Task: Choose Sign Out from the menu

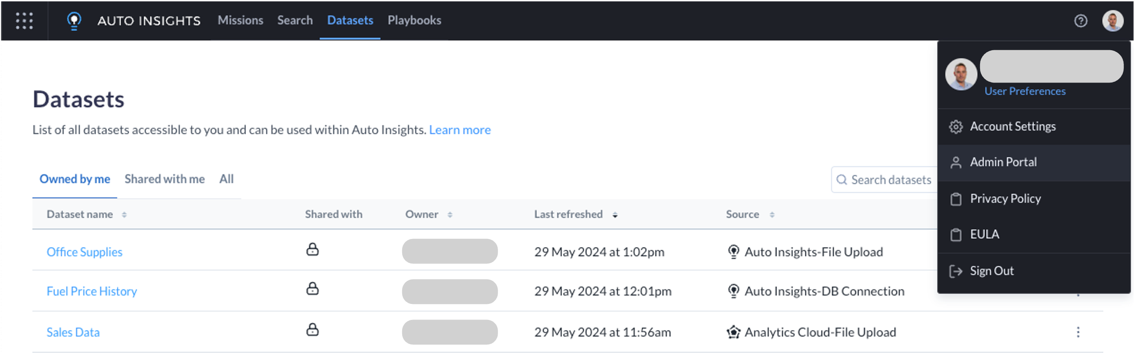Action: pyautogui.click(x=1033, y=271)
